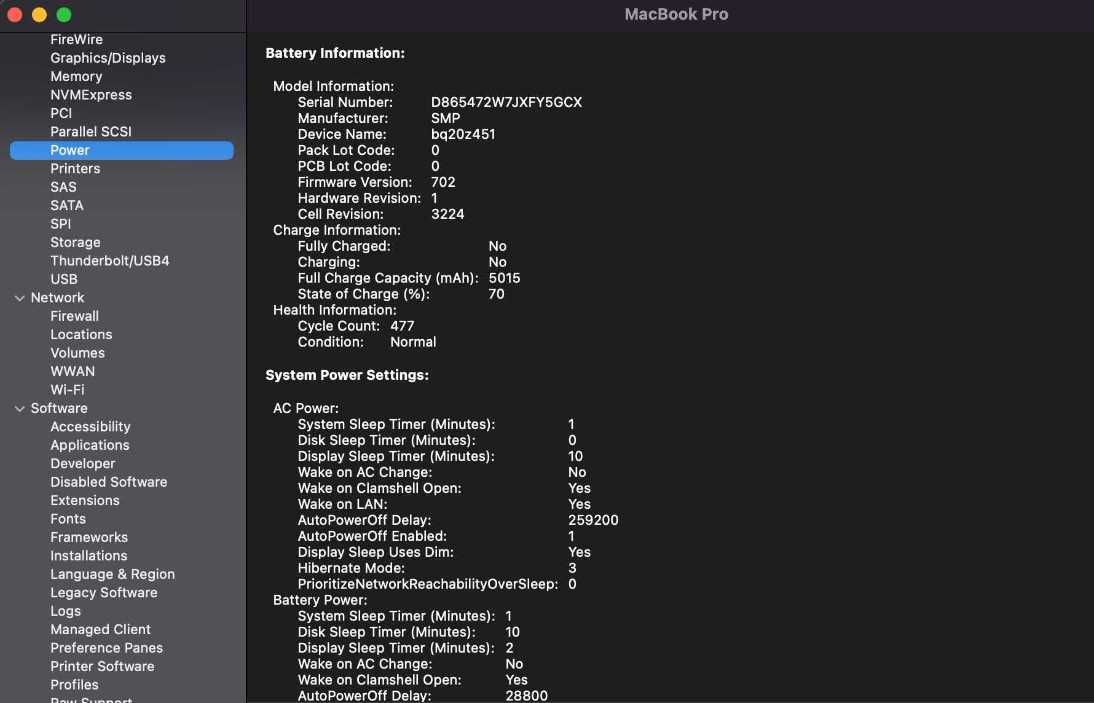The width and height of the screenshot is (1094, 703).
Task: Choose Parallel SCSI in the sidebar
Action: pyautogui.click(x=91, y=132)
